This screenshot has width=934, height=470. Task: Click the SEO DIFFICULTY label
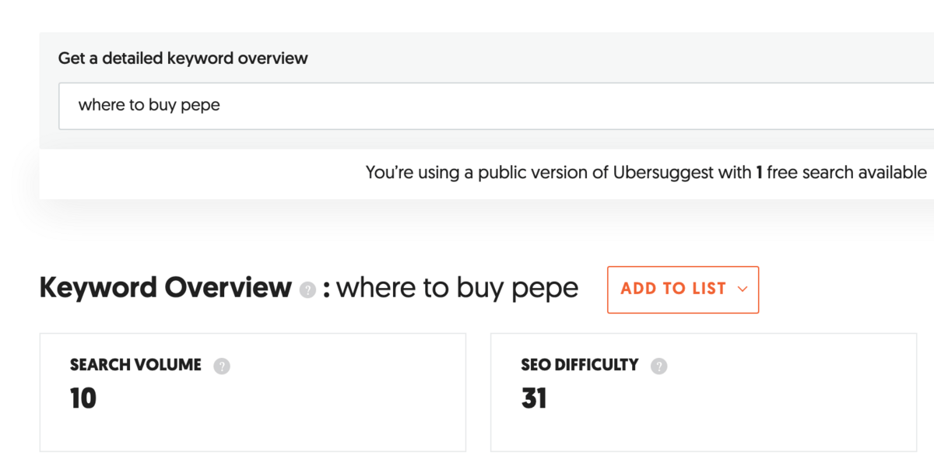[x=580, y=365]
